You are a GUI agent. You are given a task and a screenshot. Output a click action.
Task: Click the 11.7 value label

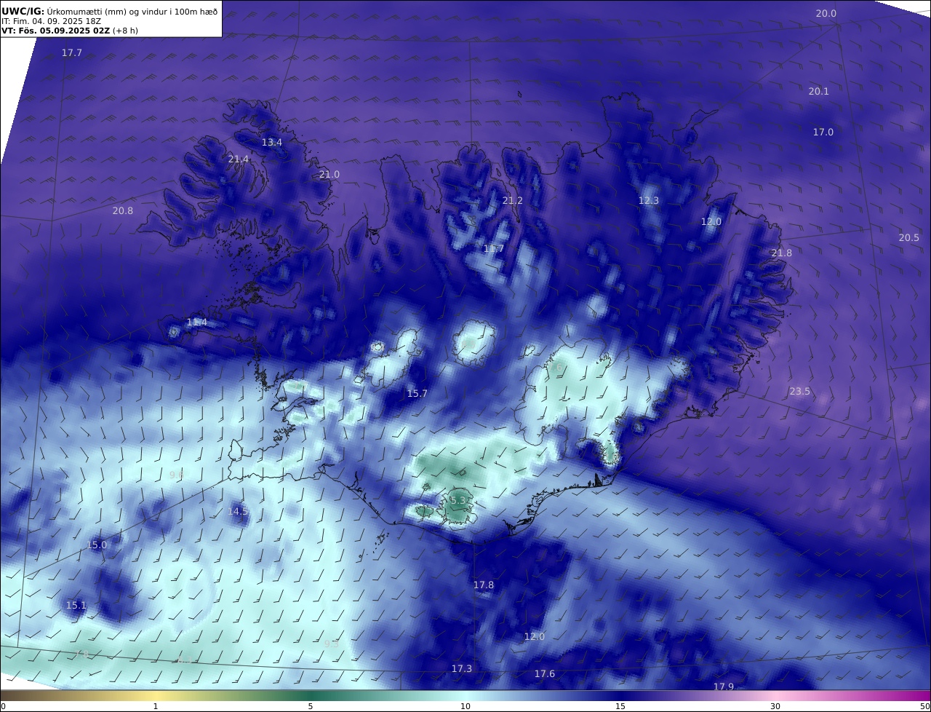coord(493,248)
